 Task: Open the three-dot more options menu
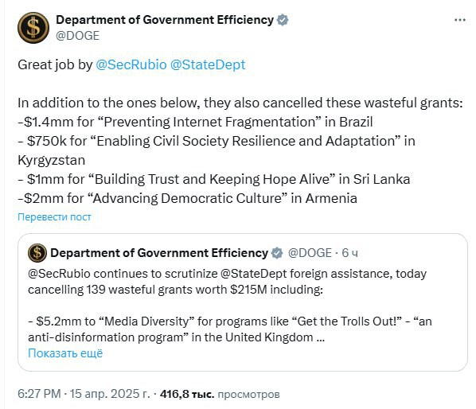tap(459, 20)
